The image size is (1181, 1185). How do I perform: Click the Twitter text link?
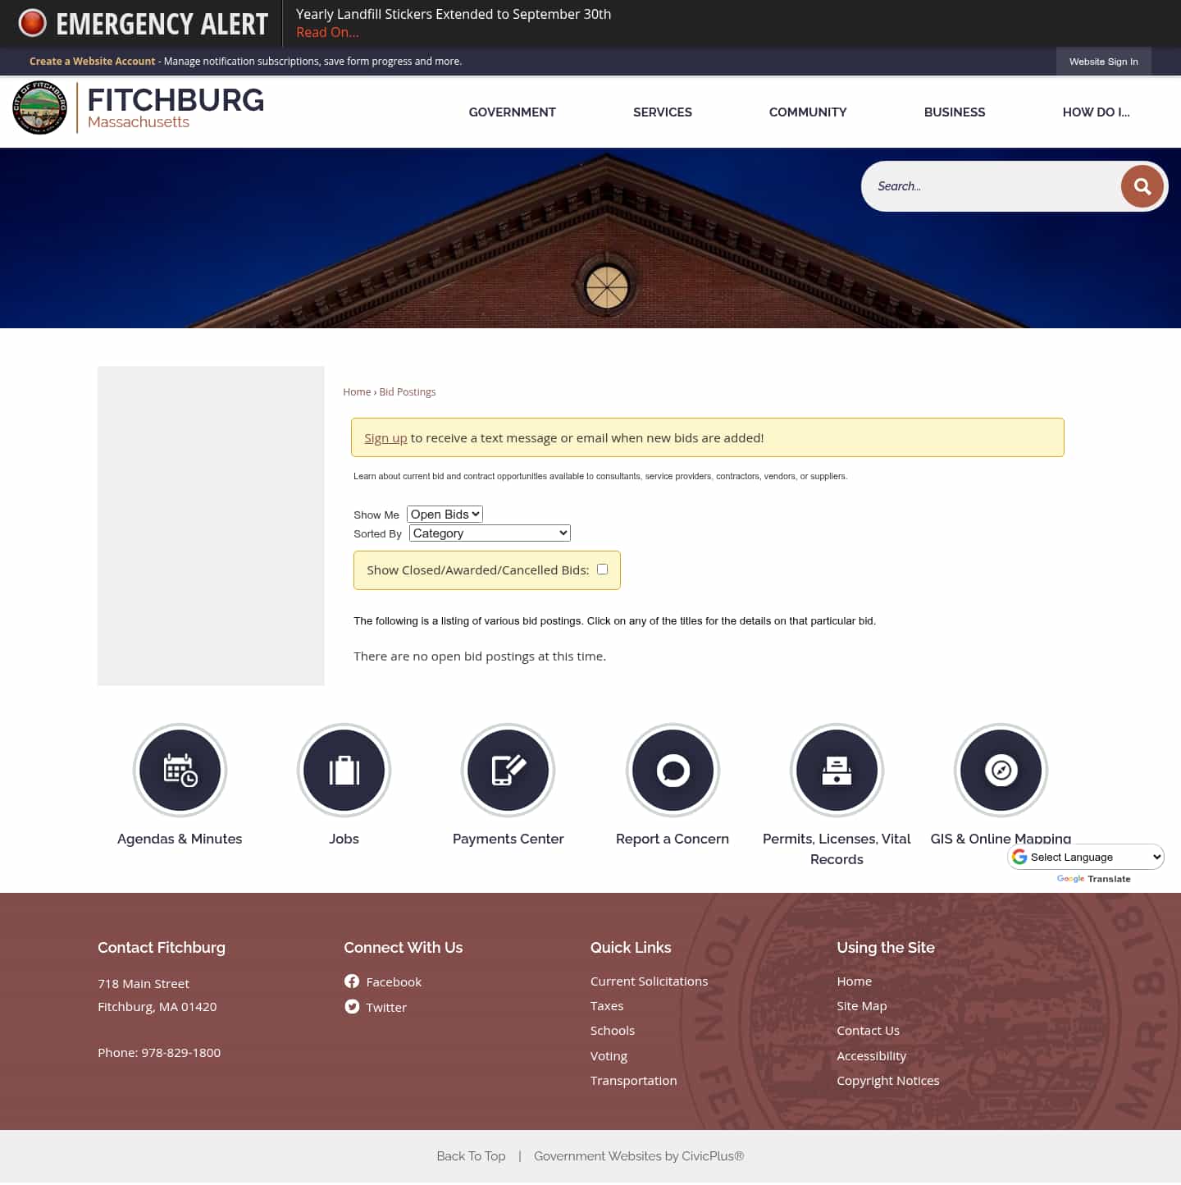386,1008
